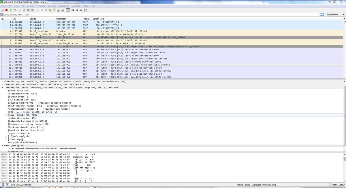Add a filter button with plus
This screenshot has width=346, height=188.
[343, 14]
